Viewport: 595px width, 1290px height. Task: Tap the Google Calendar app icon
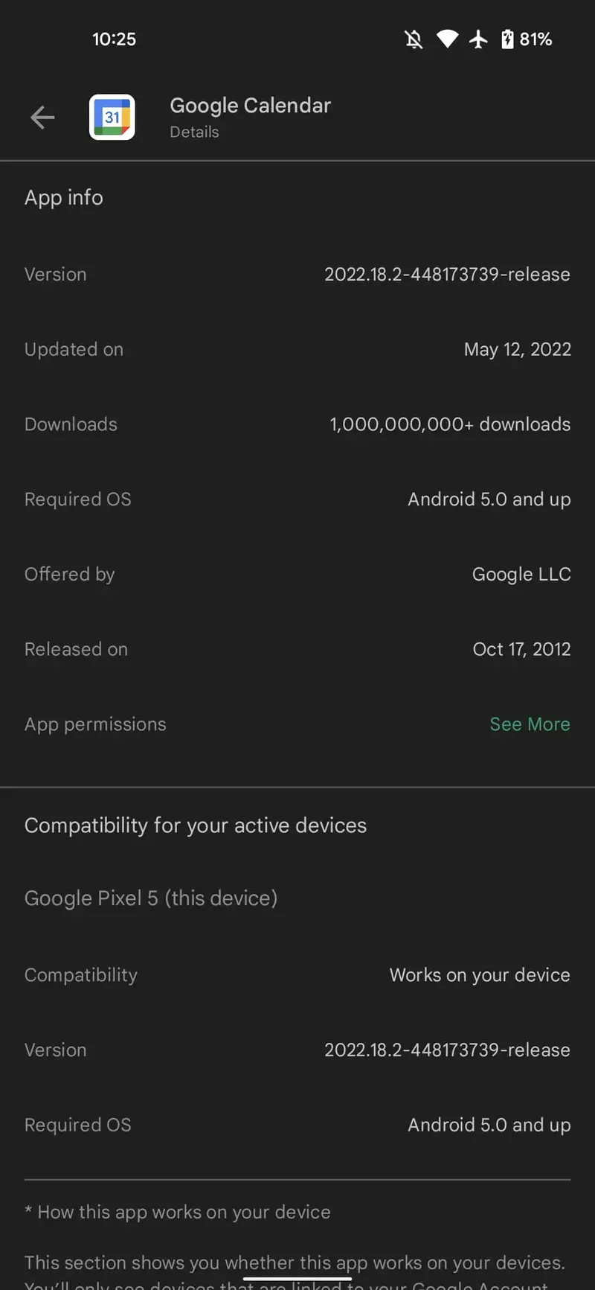click(112, 117)
